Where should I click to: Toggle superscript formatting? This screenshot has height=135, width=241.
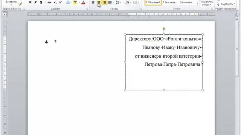coord(60,2)
